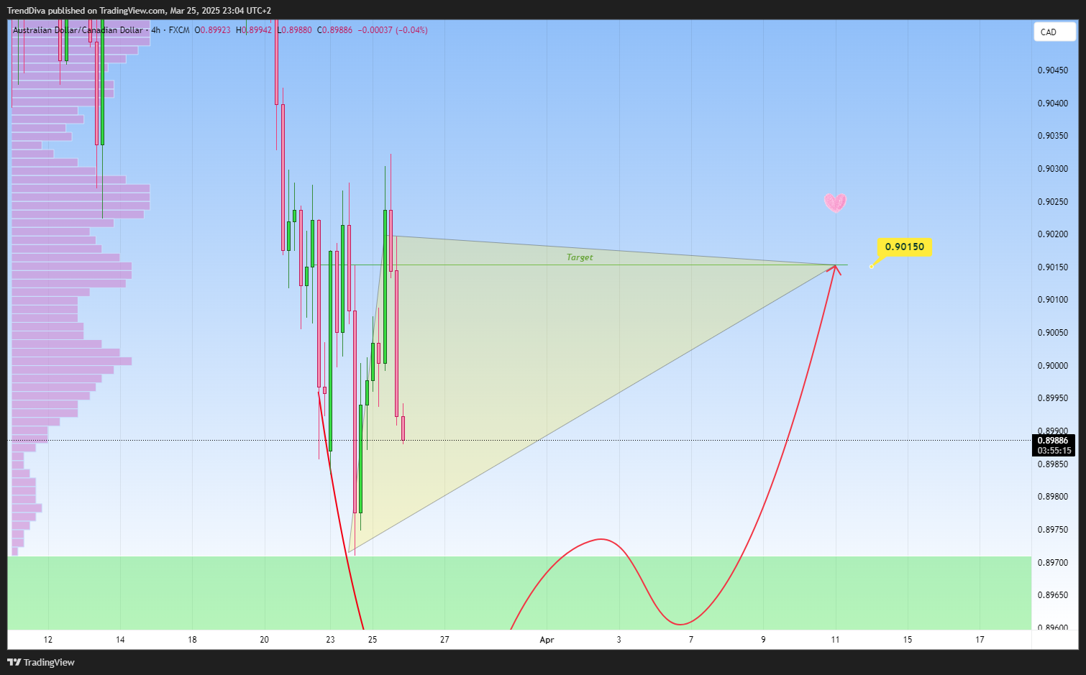Screen dimensions: 1086x675
Task: Click the '17' date label on time axis
Action: pos(980,640)
